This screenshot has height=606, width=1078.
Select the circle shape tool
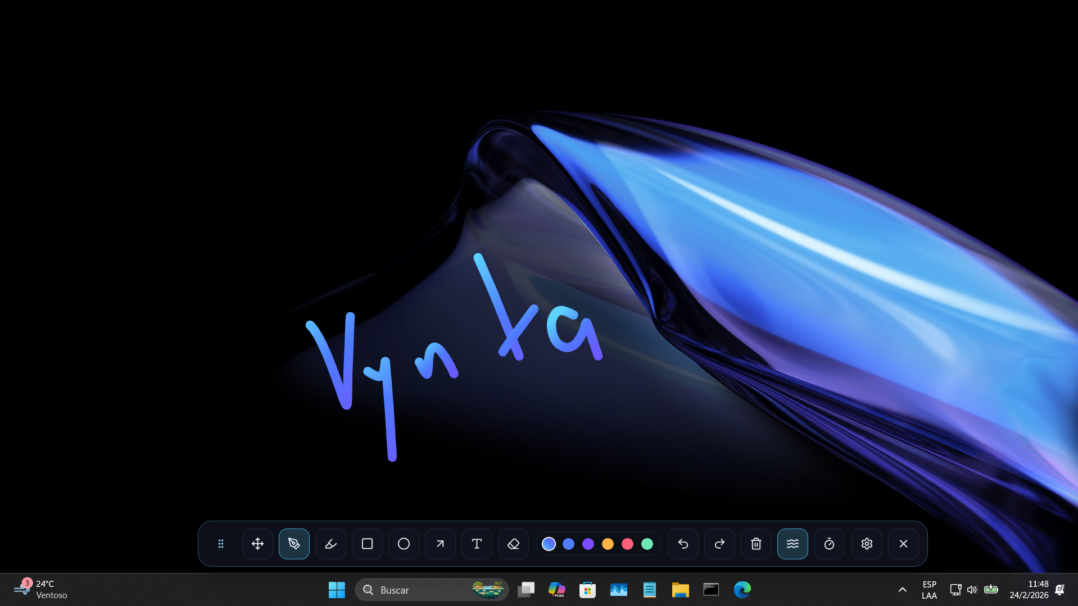(404, 544)
